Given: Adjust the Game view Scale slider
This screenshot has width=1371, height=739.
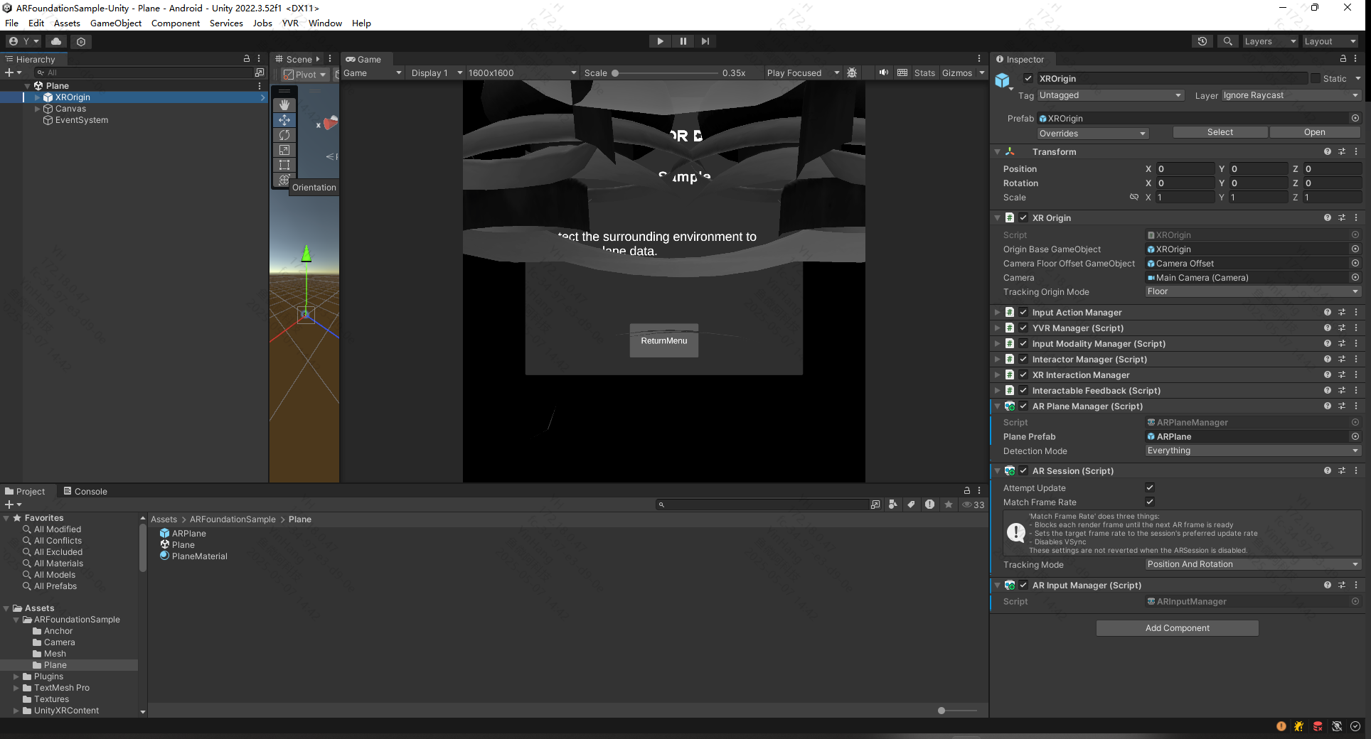Looking at the screenshot, I should click(x=616, y=72).
